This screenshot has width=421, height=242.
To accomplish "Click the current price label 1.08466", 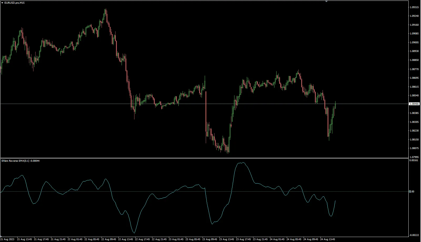I will coord(414,104).
